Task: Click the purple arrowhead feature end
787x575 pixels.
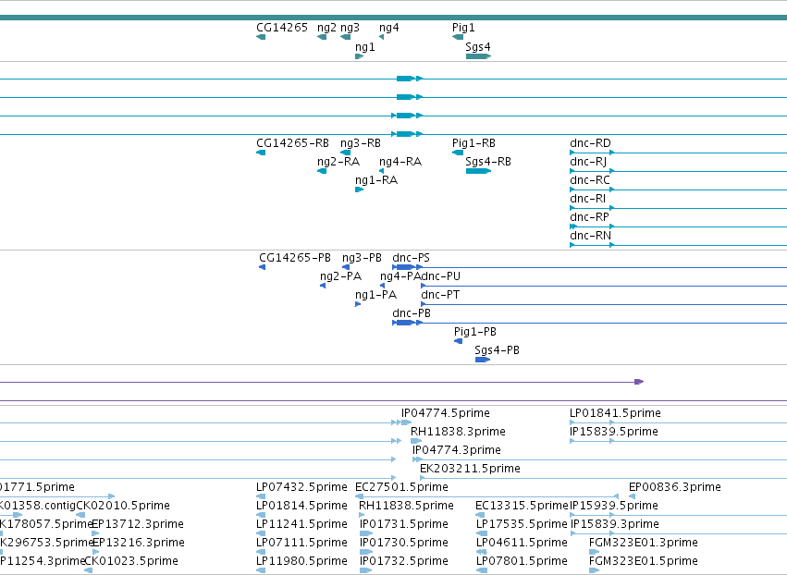Action: tap(639, 382)
